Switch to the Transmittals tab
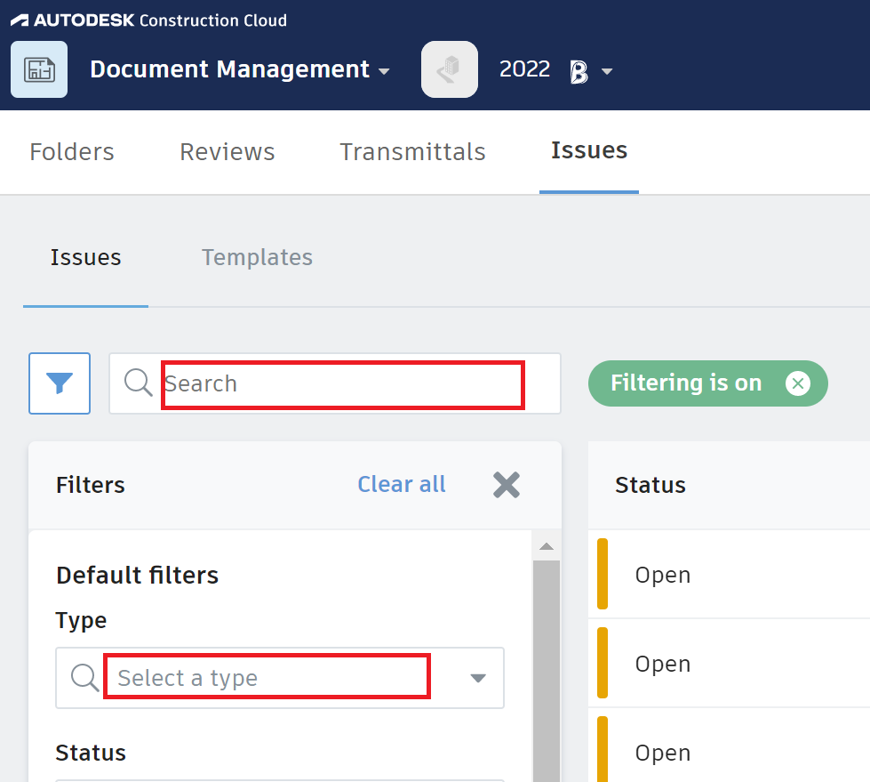The image size is (870, 782). coord(412,151)
